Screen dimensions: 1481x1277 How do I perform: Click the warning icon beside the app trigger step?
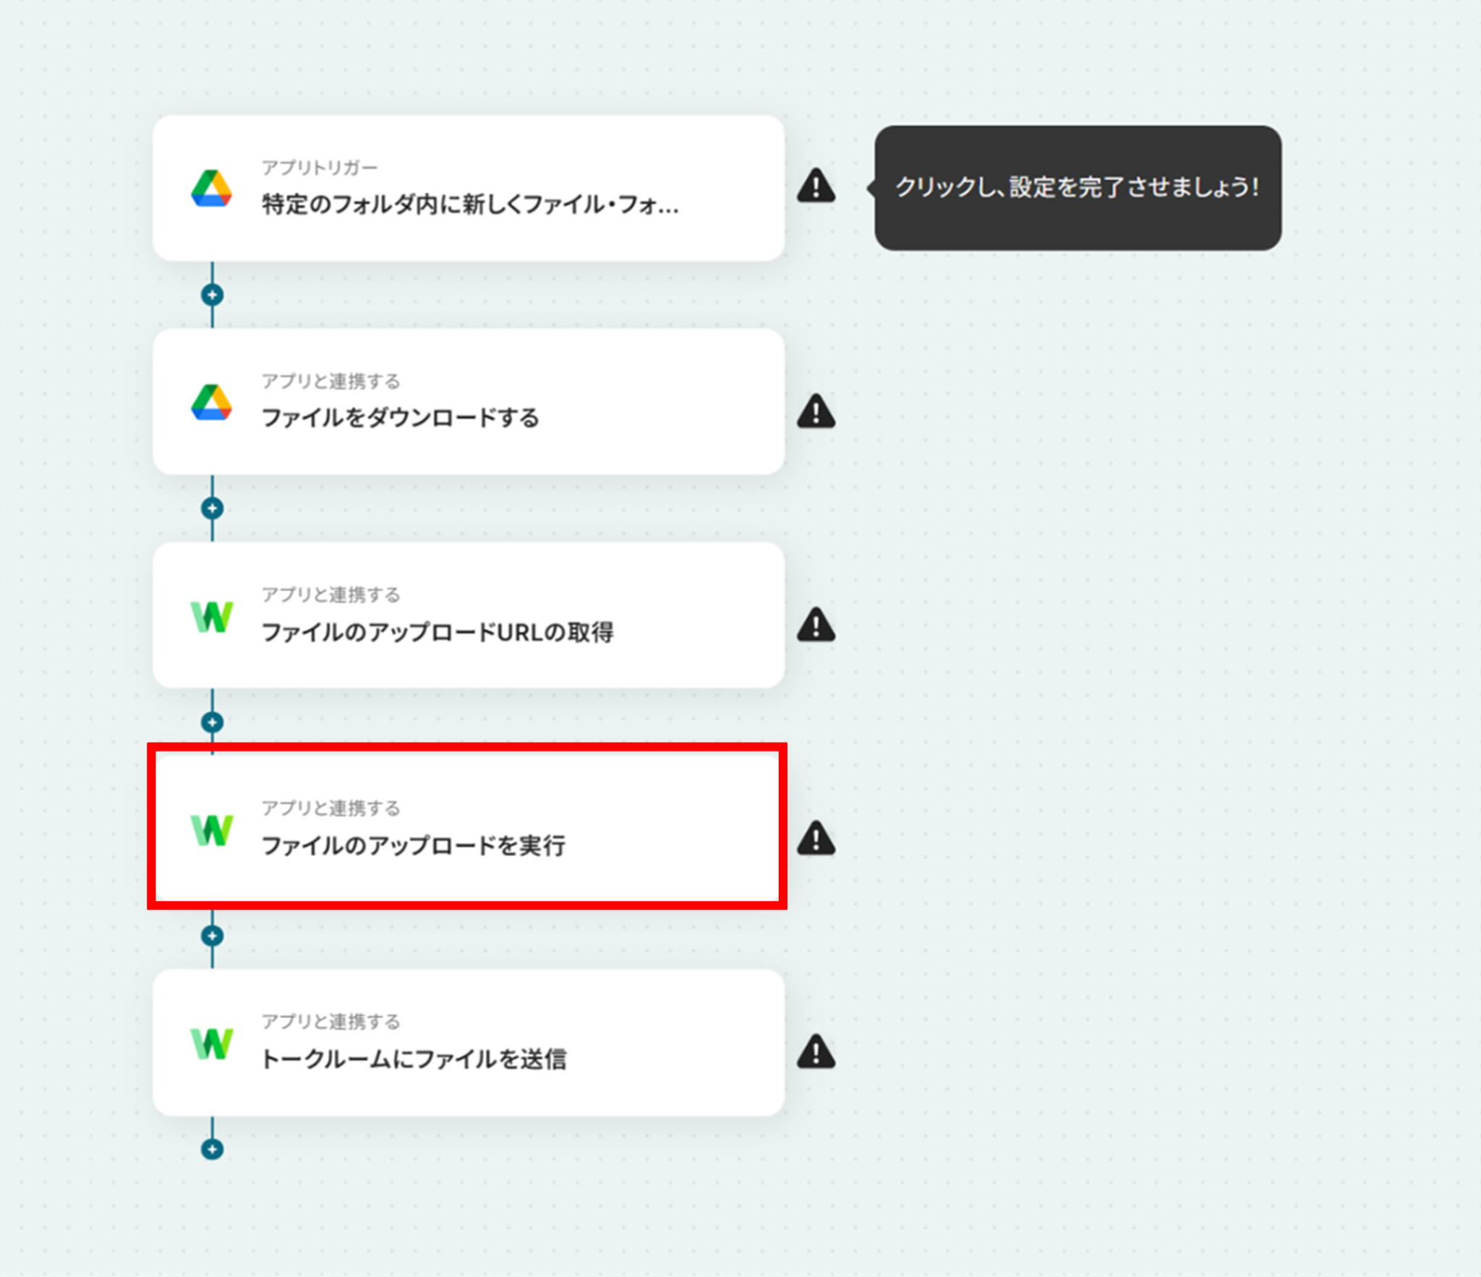(x=816, y=185)
